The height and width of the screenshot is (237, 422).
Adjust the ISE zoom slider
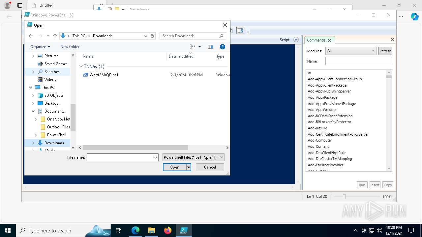point(344,197)
